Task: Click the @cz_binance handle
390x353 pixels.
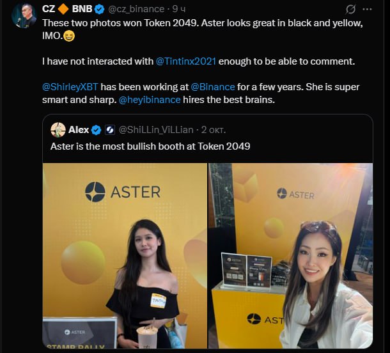Action: (136, 9)
